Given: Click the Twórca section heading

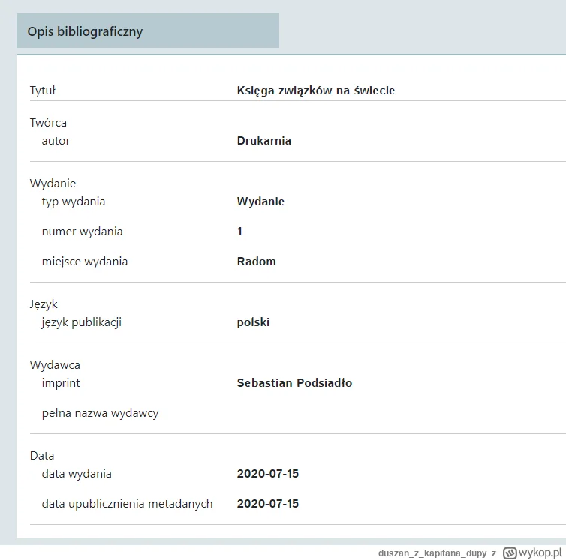Looking at the screenshot, I should point(48,123).
